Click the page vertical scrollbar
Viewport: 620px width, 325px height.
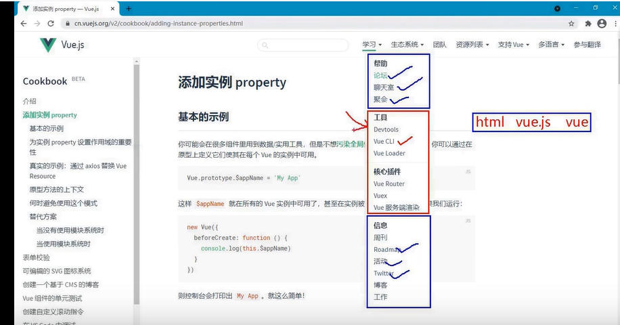[618, 60]
